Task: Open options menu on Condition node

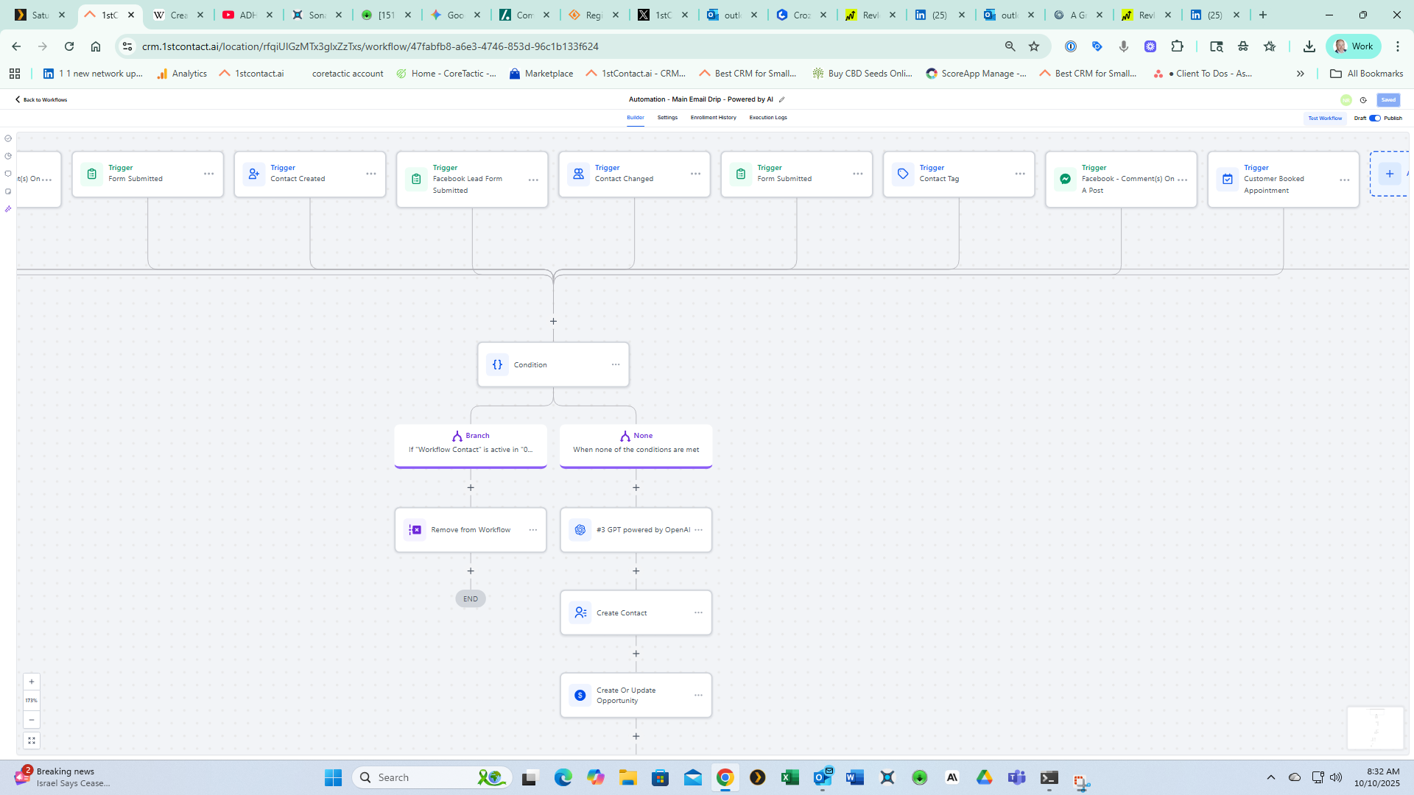Action: pos(616,364)
